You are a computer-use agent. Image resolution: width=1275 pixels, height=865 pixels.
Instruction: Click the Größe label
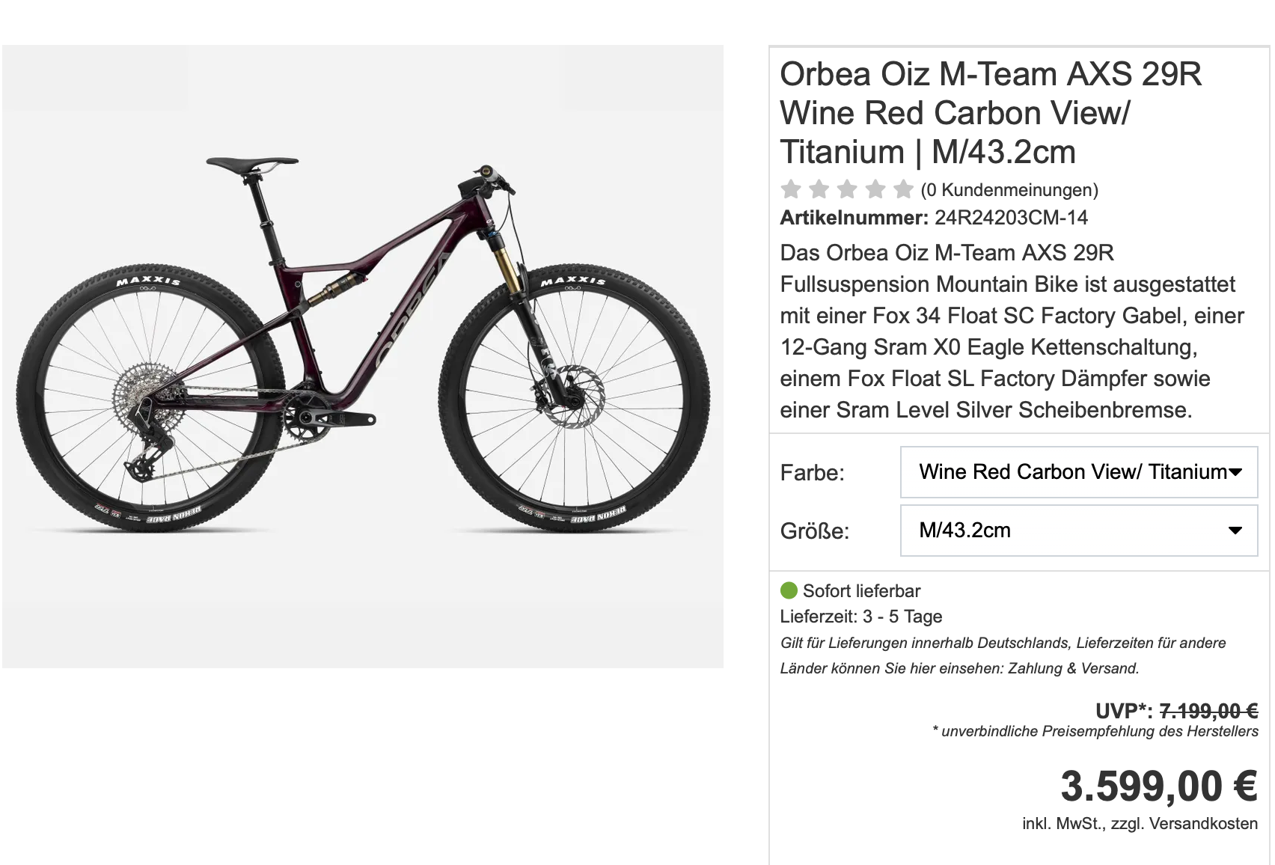click(814, 531)
